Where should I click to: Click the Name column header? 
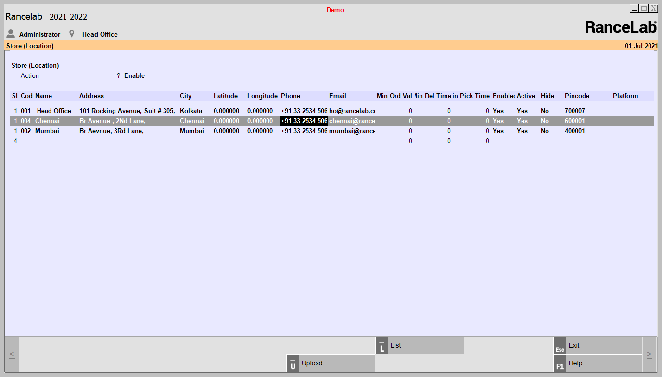(x=43, y=96)
